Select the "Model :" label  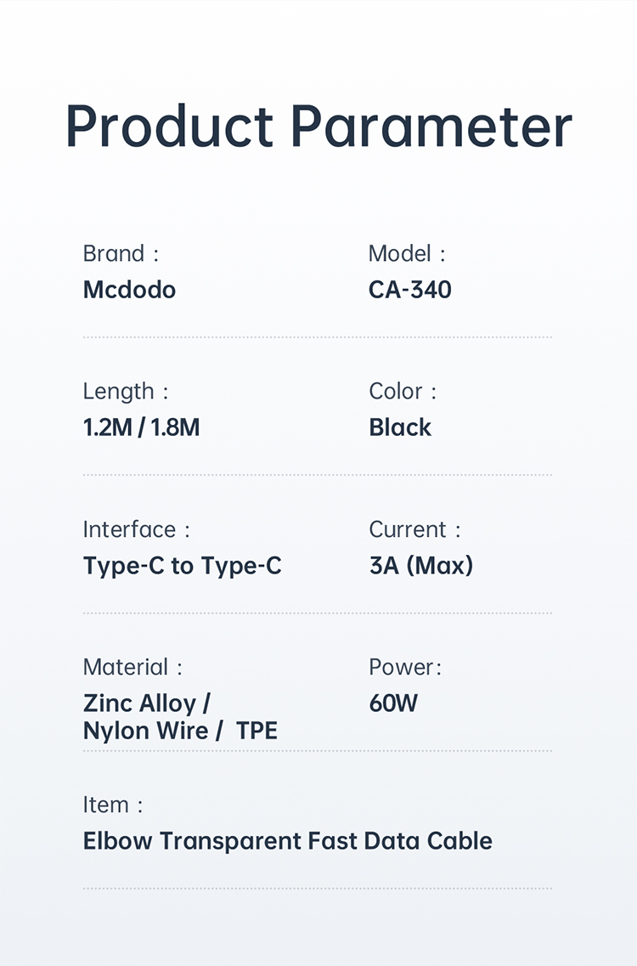[406, 253]
